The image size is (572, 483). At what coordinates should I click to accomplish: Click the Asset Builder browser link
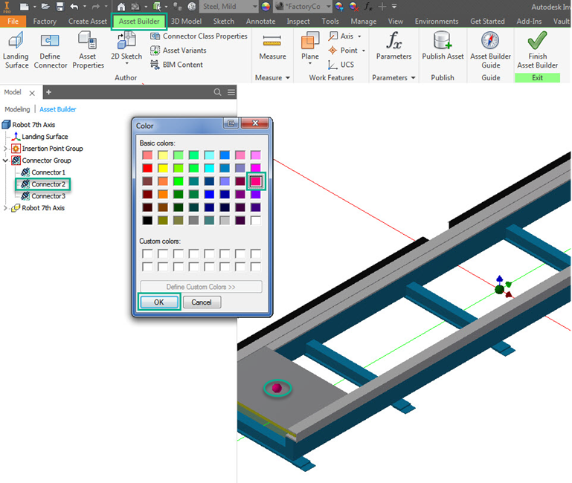57,109
